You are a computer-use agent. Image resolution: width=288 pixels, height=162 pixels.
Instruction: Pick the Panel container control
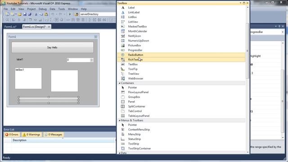tap(131, 102)
